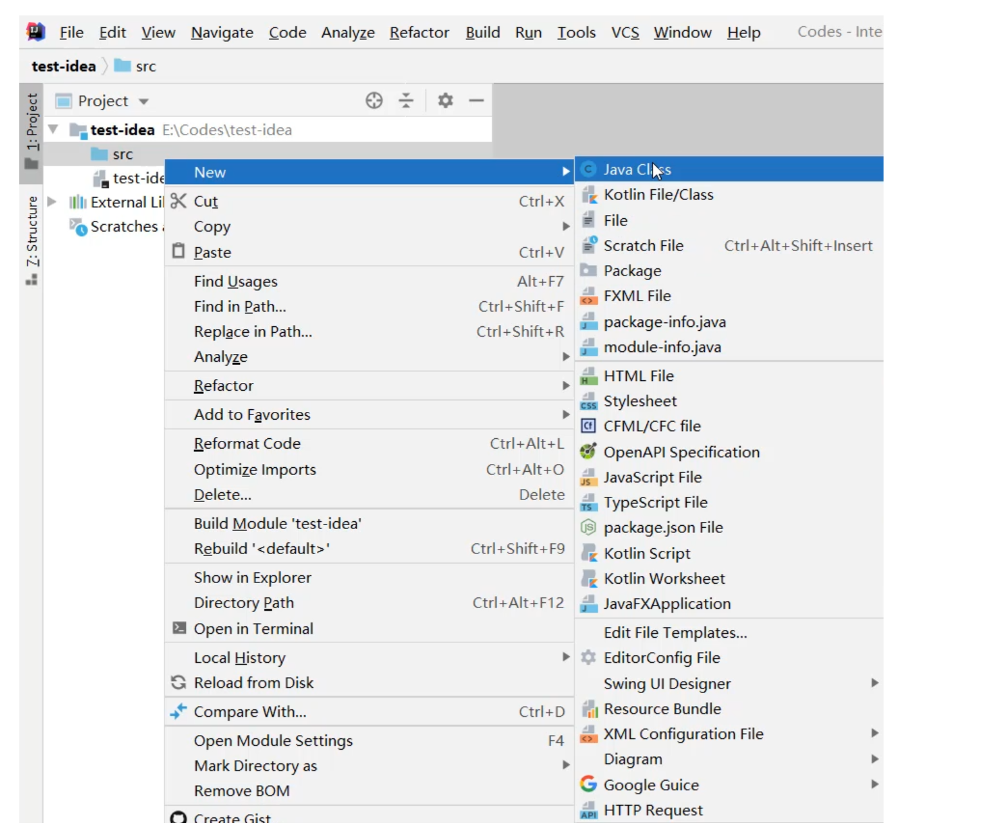
Task: Click the IntelliJ IDEA logo icon
Action: [x=36, y=32]
